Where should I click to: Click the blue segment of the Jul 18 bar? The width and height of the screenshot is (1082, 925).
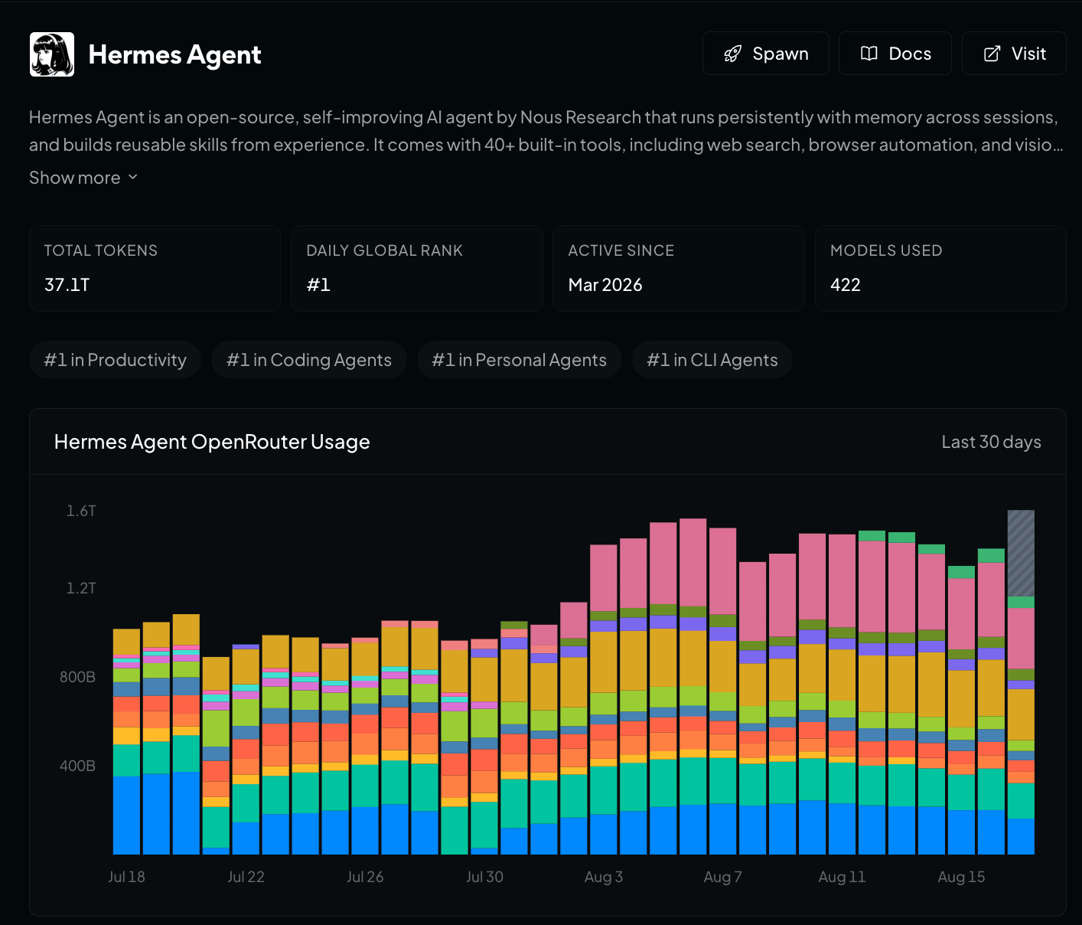(x=126, y=815)
